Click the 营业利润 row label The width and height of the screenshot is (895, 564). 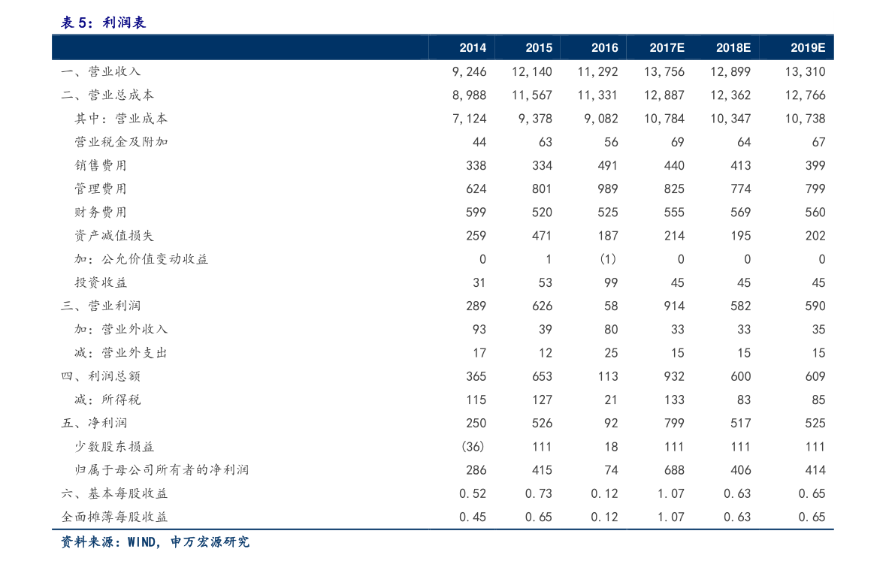pos(101,306)
